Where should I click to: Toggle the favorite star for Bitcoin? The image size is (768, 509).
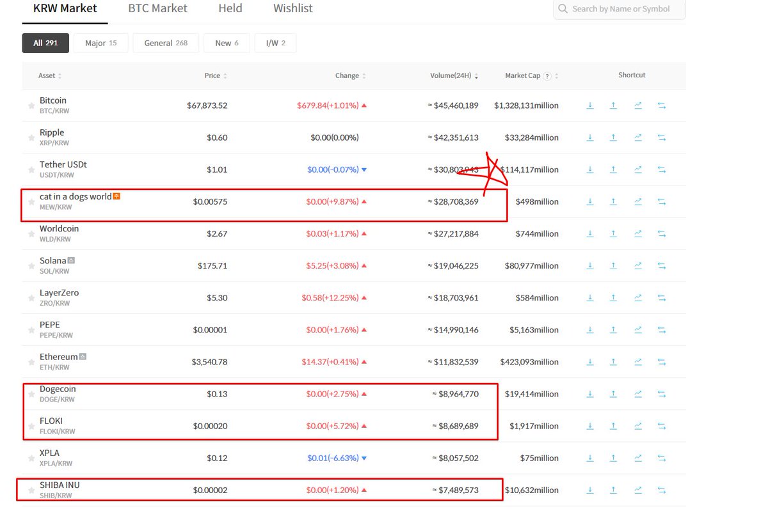point(31,105)
